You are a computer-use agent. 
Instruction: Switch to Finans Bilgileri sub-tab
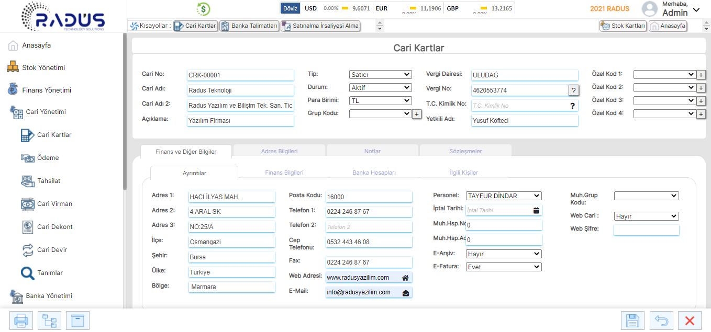[284, 173]
